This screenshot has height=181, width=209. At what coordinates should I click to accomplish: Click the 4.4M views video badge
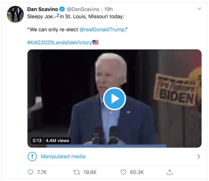pyautogui.click(x=57, y=141)
